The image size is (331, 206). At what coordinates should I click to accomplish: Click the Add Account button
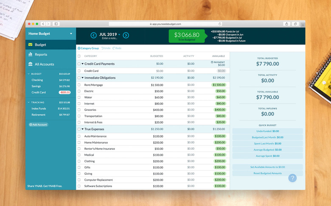(x=38, y=125)
